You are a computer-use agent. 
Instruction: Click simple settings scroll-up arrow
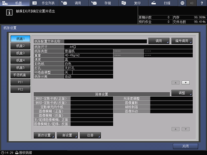click(175, 129)
